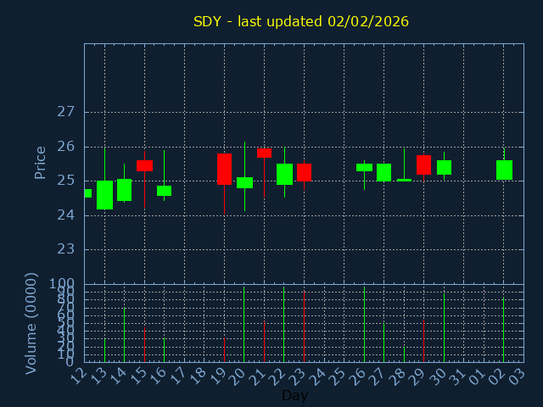Click the day axis label 19
The height and width of the screenshot is (407, 543).
coord(219,376)
